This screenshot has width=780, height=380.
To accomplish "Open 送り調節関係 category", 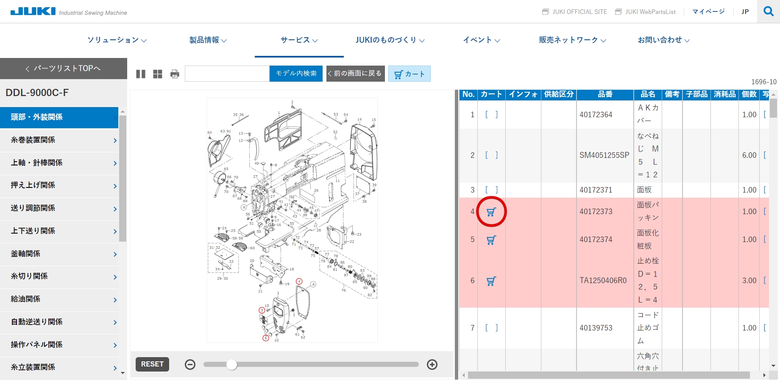I will click(x=59, y=208).
